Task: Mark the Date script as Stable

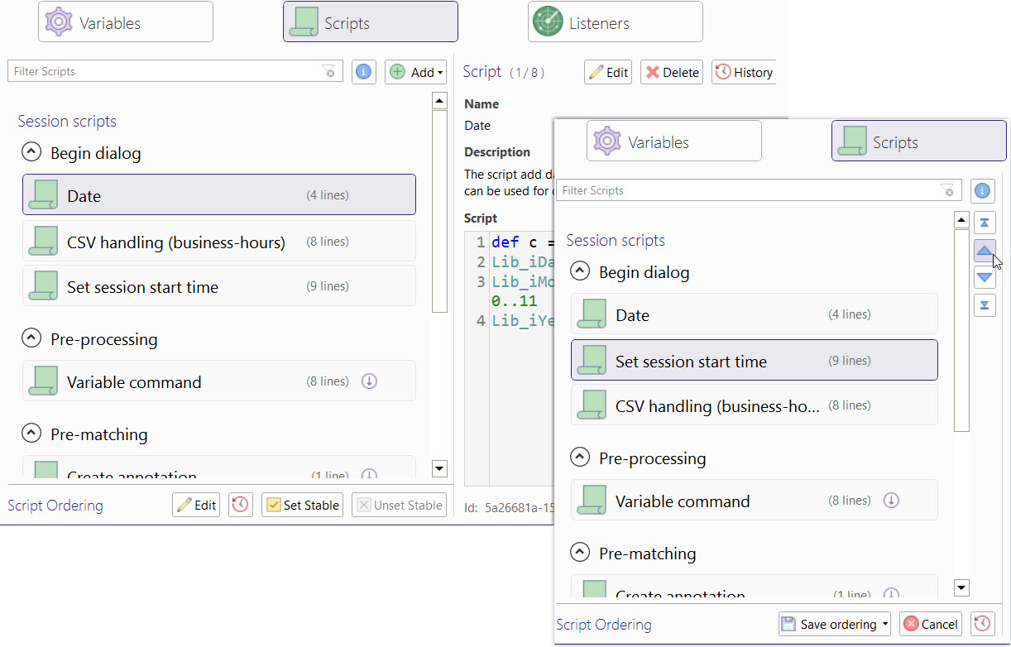Action: (302, 505)
